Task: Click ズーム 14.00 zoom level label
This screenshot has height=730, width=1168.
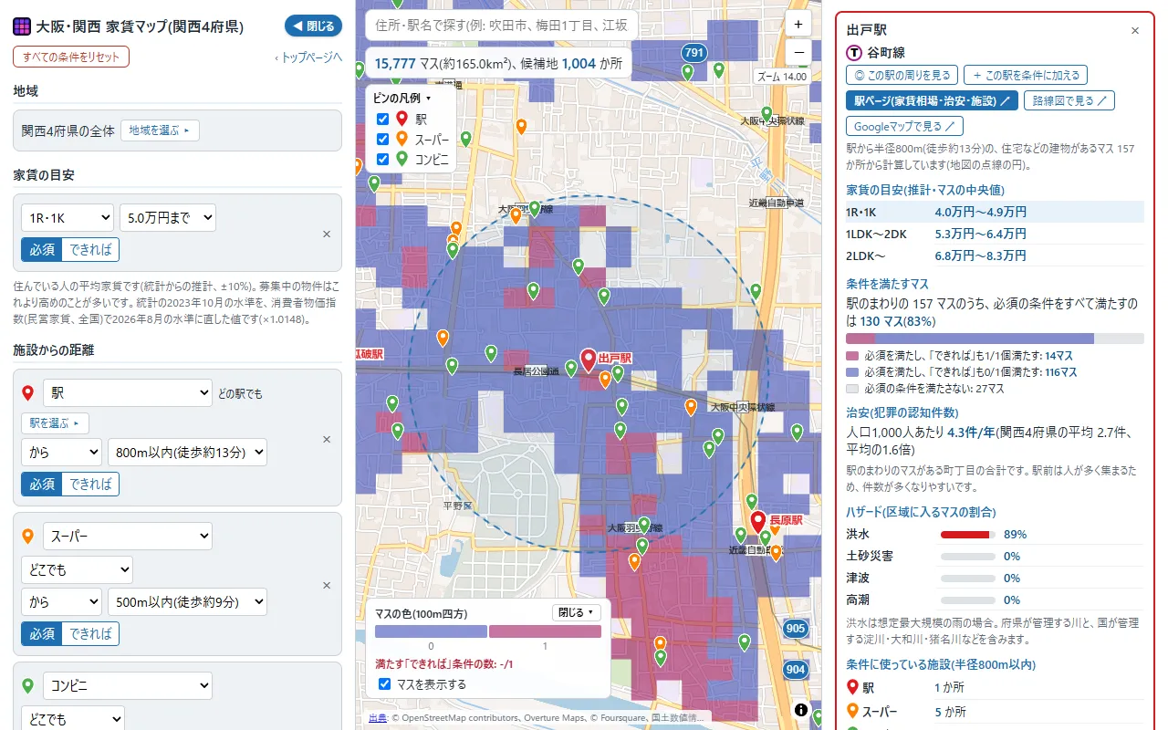Action: click(x=782, y=77)
